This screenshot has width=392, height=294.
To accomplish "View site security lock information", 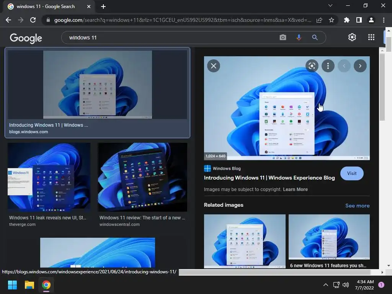I will click(48, 20).
